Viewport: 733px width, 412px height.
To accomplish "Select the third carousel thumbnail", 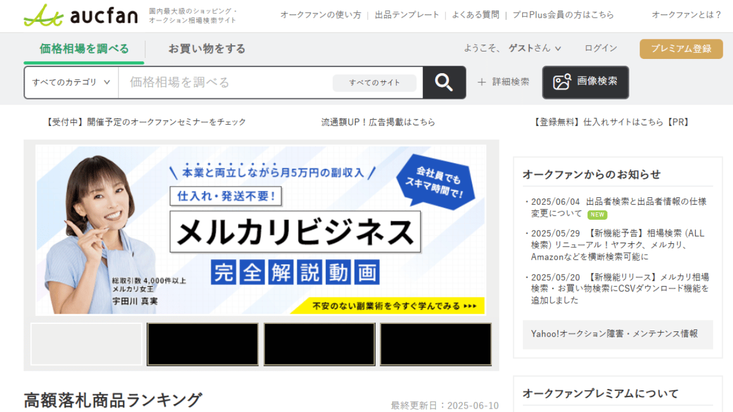I will click(320, 344).
